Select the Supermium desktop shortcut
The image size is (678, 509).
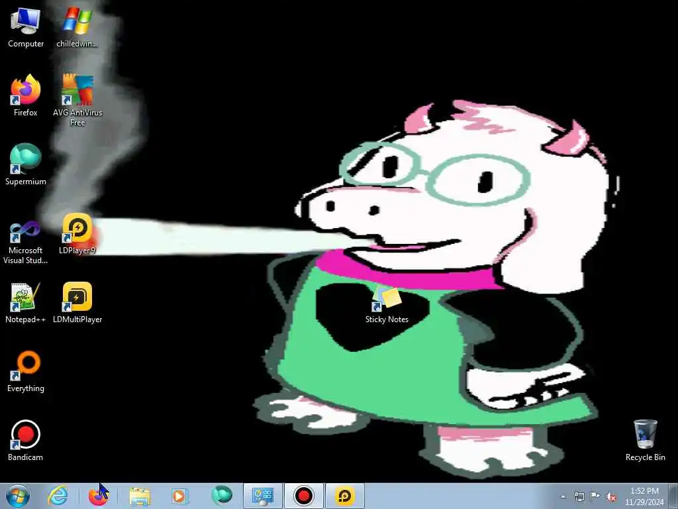[26, 165]
